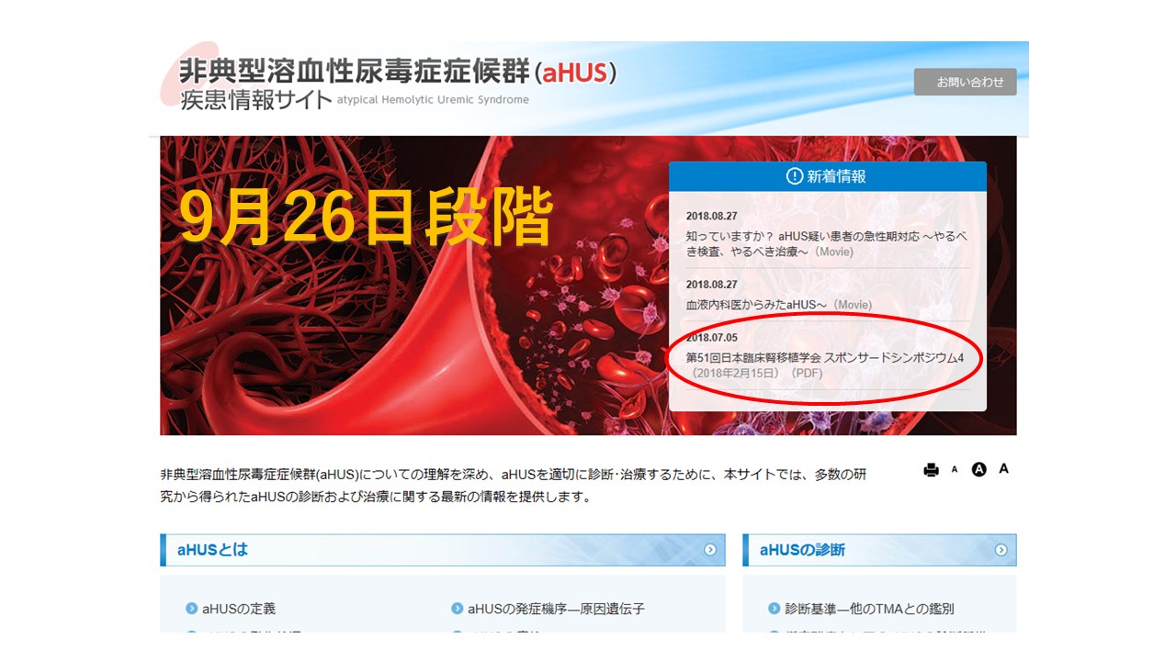The height and width of the screenshot is (661, 1176).
Task: Select the large font size A
Action: coord(1003,468)
